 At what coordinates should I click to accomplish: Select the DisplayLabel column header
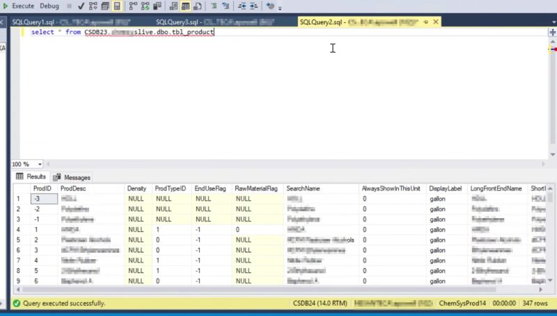point(446,188)
